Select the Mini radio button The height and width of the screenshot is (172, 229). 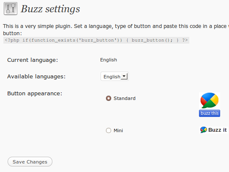(x=109, y=130)
